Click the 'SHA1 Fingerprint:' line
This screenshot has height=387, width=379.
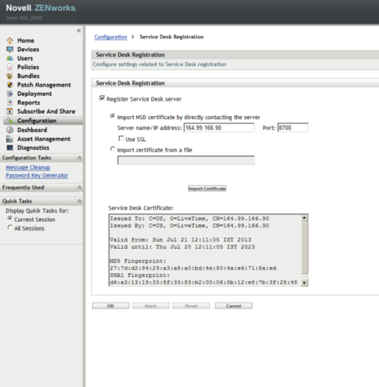point(140,275)
